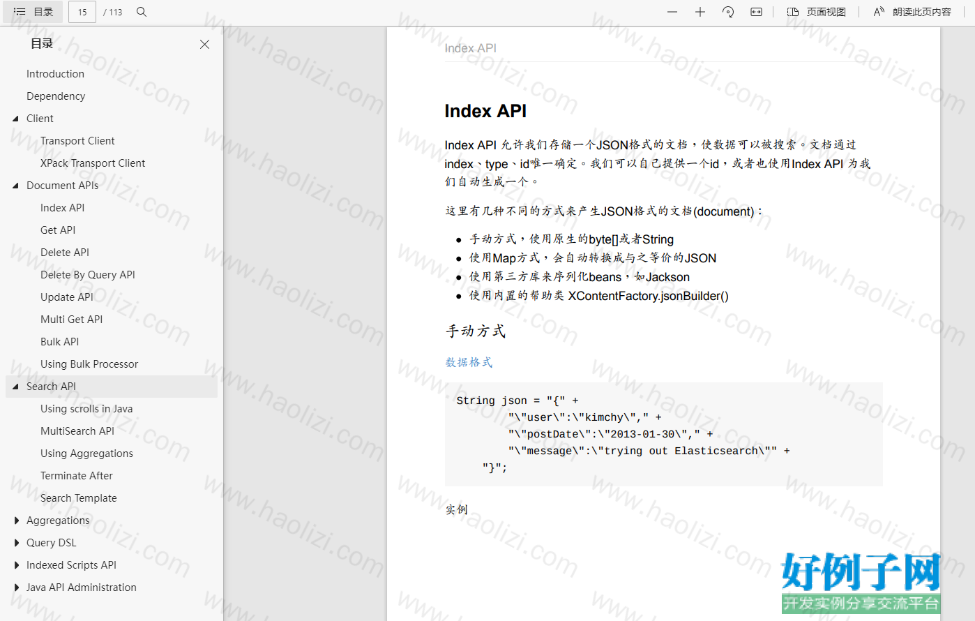Image resolution: width=975 pixels, height=621 pixels.
Task: Click the fit to width icon
Action: click(756, 12)
